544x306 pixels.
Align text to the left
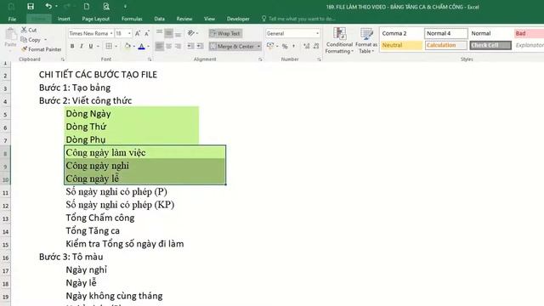coord(159,46)
